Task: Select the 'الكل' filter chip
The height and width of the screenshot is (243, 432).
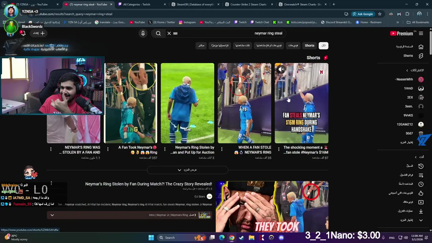Action: point(323,46)
